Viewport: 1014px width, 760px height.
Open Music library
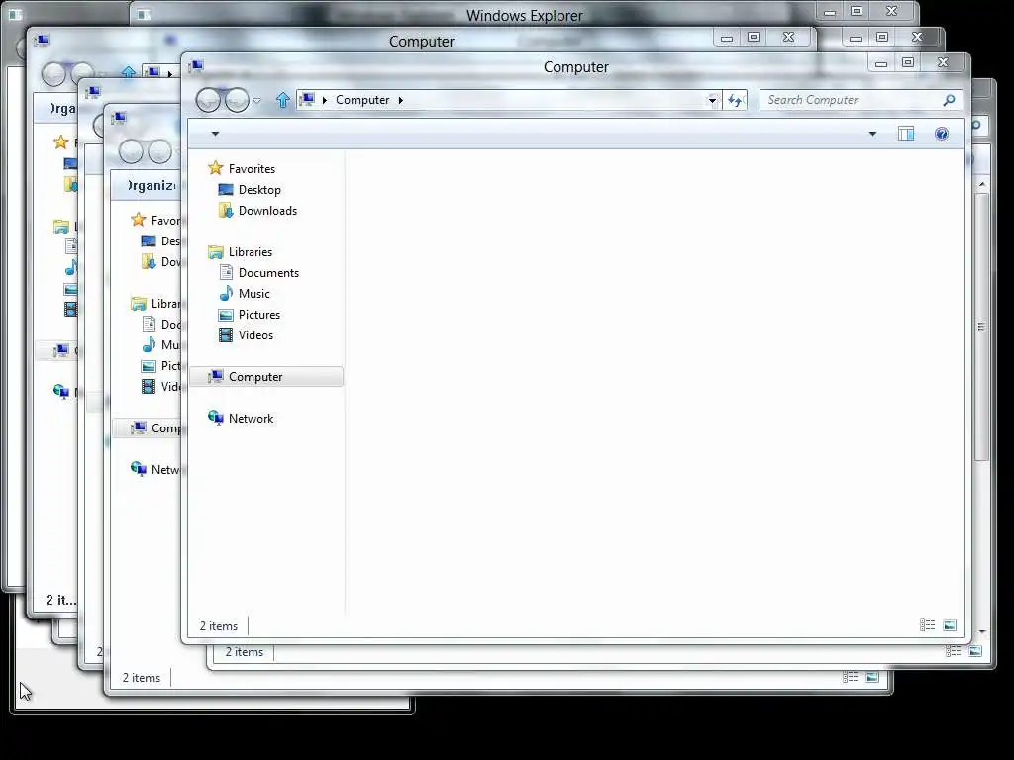[254, 293]
